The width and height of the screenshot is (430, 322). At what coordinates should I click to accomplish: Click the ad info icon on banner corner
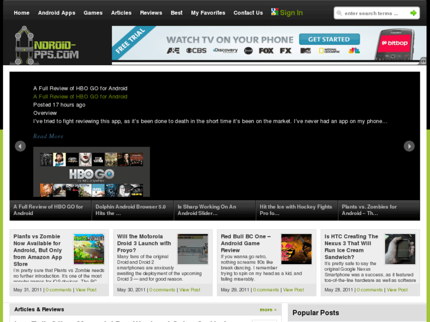423,61
